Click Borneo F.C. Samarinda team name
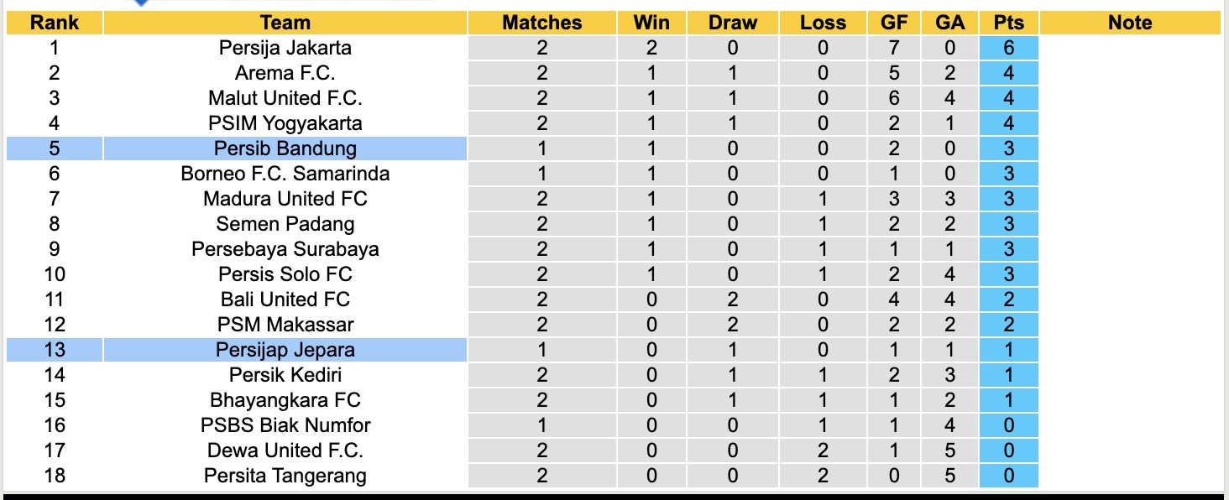1229x500 pixels. pos(285,174)
